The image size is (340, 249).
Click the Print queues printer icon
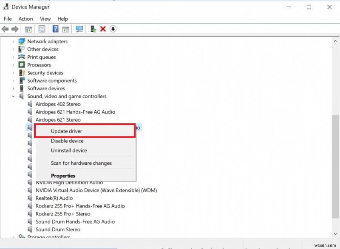(22, 57)
